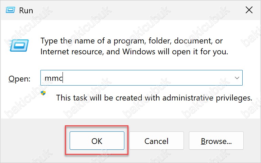The height and width of the screenshot is (163, 261).
Task: Click the large Run program icon
Action: [x=19, y=45]
